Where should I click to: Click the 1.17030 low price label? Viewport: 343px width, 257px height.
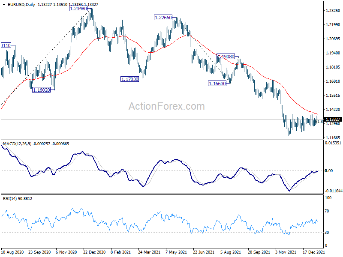coord(130,79)
